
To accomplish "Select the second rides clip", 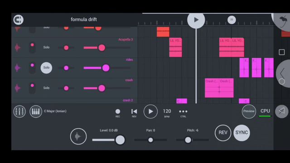I will tap(256, 67).
